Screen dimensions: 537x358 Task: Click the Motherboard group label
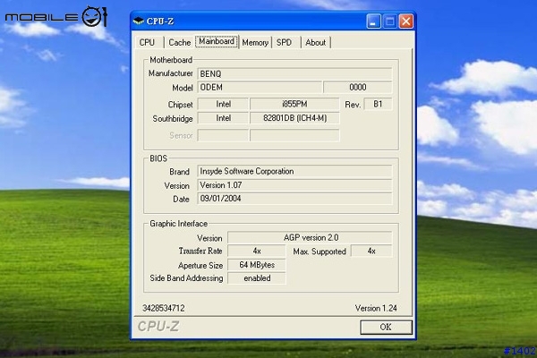pyautogui.click(x=171, y=60)
